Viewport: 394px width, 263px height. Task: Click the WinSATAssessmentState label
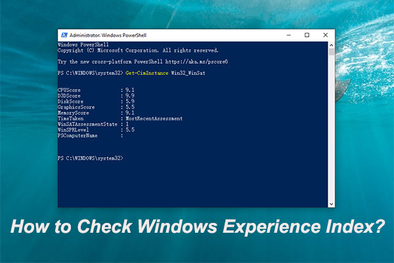87,124
